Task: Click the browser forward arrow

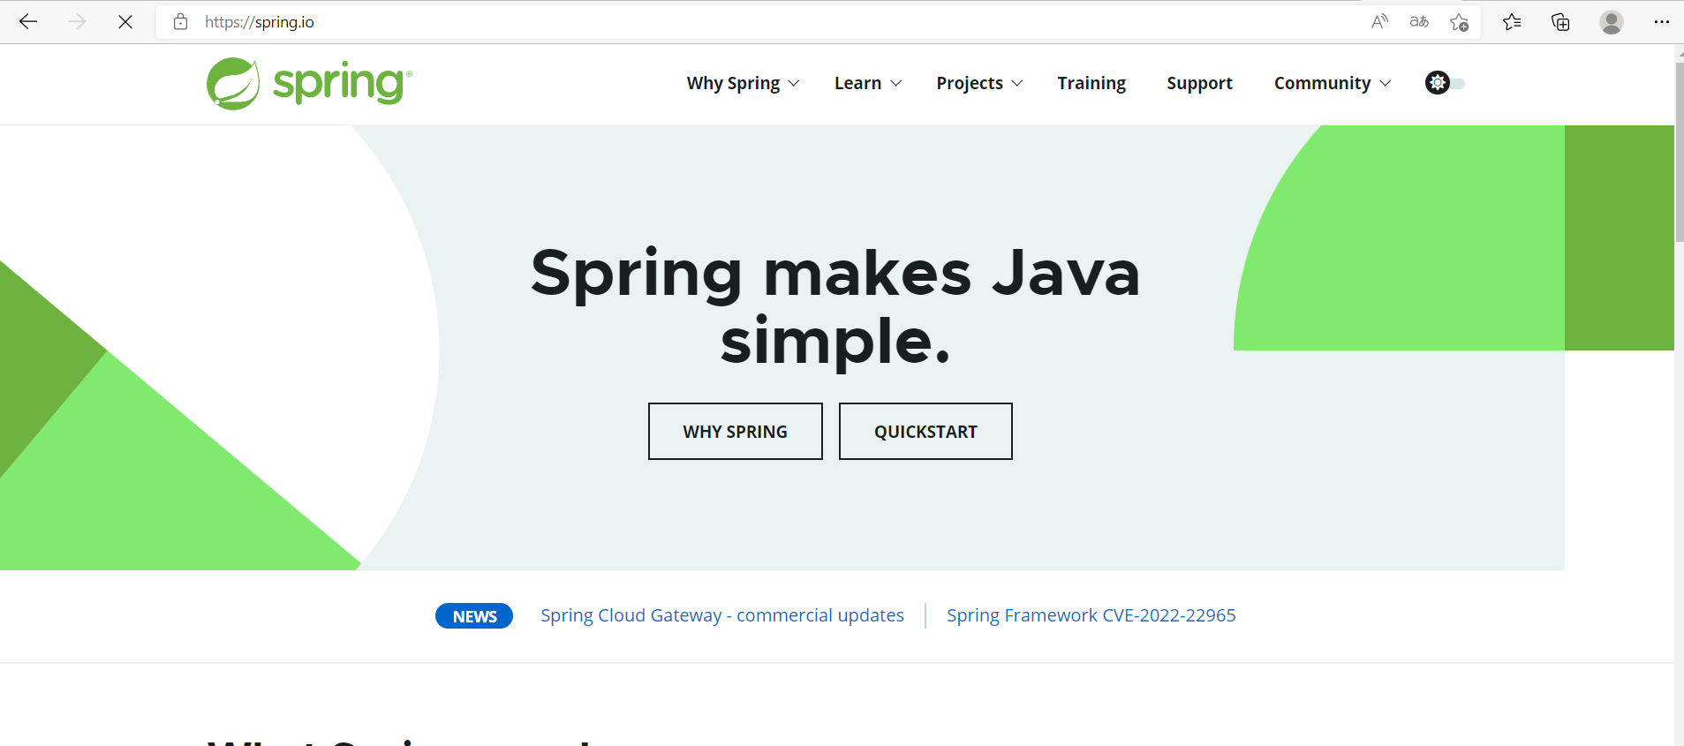Action: 77,22
